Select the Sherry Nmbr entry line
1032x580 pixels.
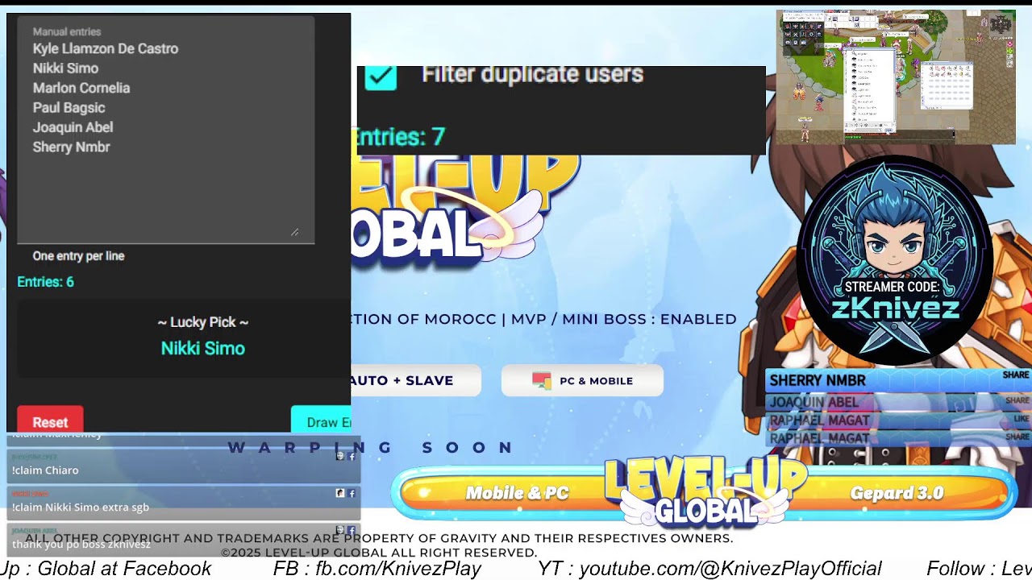click(71, 147)
